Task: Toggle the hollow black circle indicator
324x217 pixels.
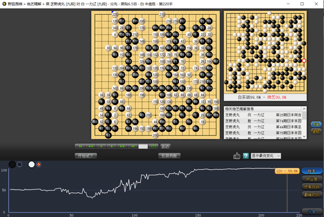Action: [x=19, y=165]
